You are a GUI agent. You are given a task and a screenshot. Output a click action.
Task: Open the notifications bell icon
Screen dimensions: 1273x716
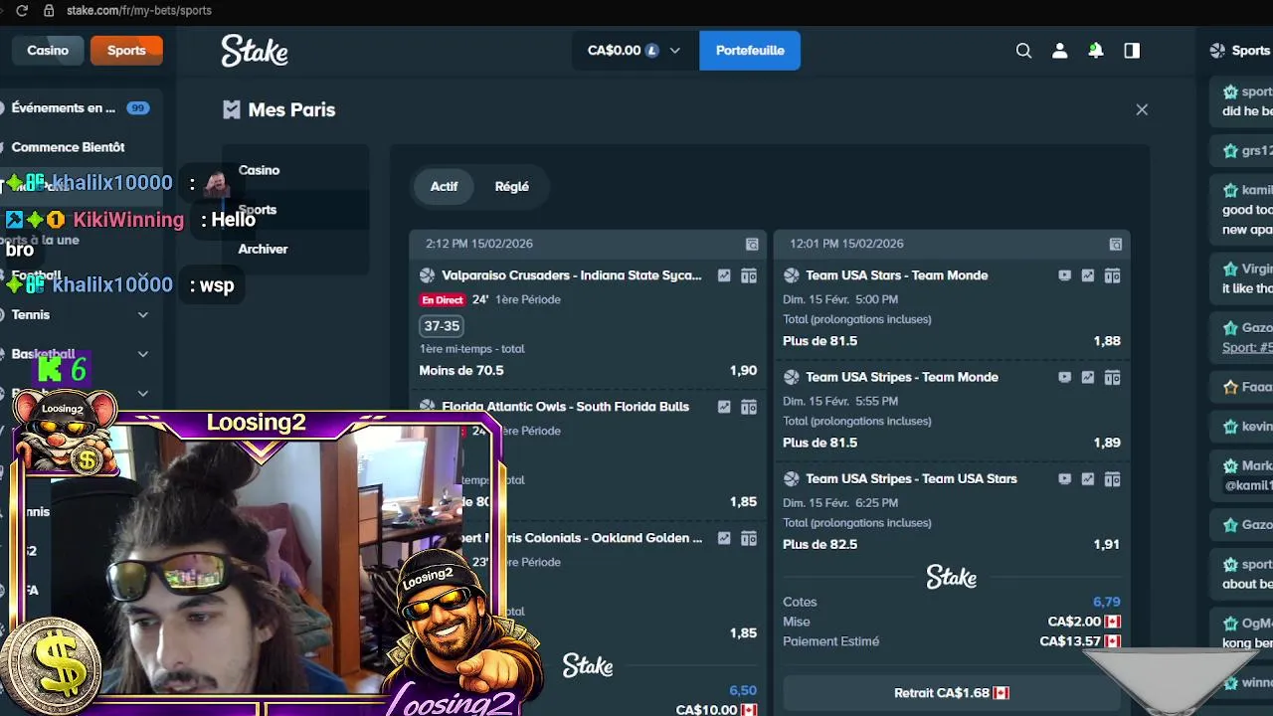[1096, 51]
